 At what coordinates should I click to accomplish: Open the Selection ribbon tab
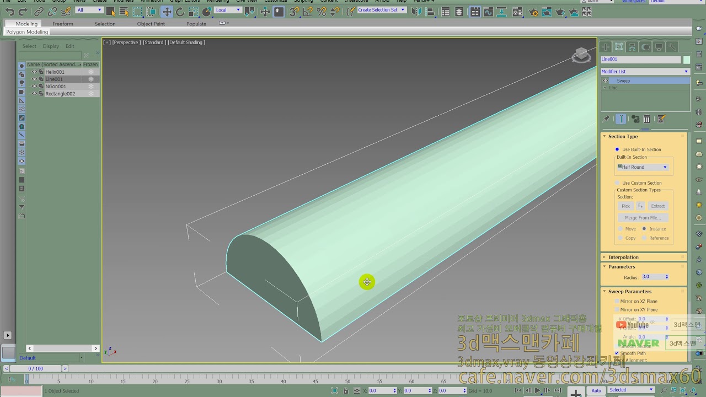click(105, 24)
